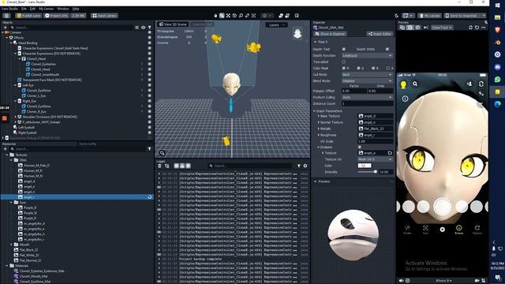Toggle the Color Mask G checkbox
505x284 pixels.
point(358,69)
